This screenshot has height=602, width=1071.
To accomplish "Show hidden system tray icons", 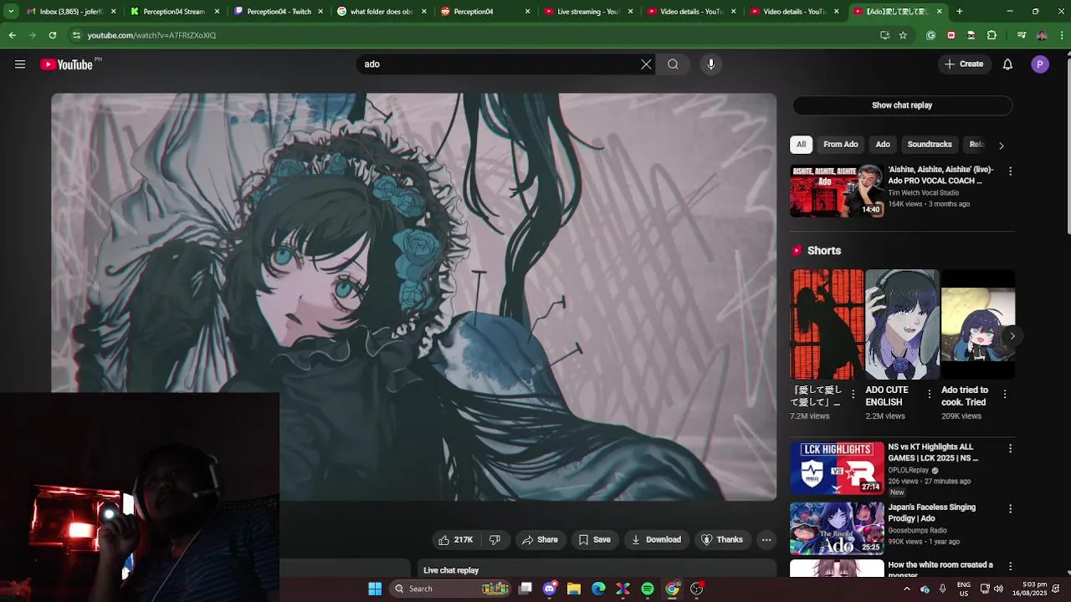I will (906, 589).
